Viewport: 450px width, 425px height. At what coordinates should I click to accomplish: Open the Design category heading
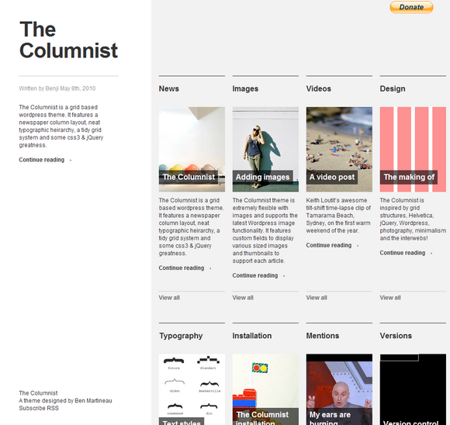(393, 88)
